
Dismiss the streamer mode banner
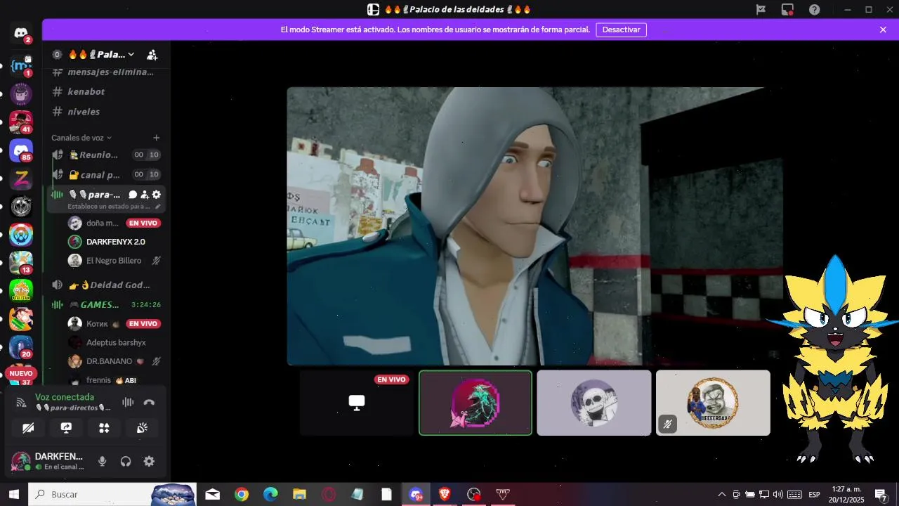[883, 30]
